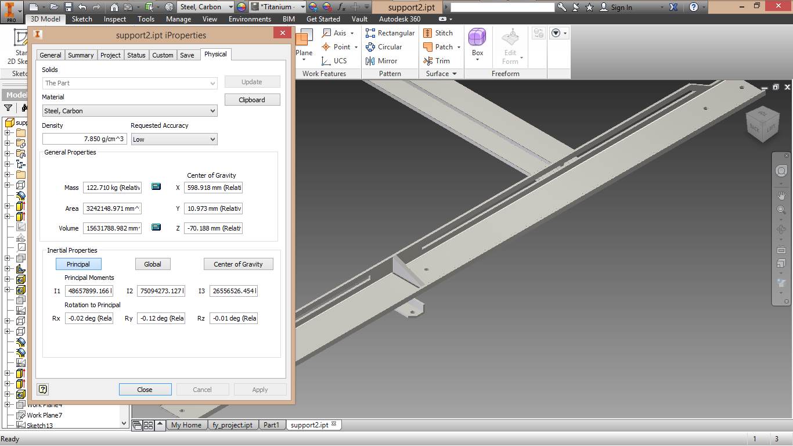Screen dimensions: 793x446
Task: Click the mass calculator icon
Action: click(x=156, y=187)
